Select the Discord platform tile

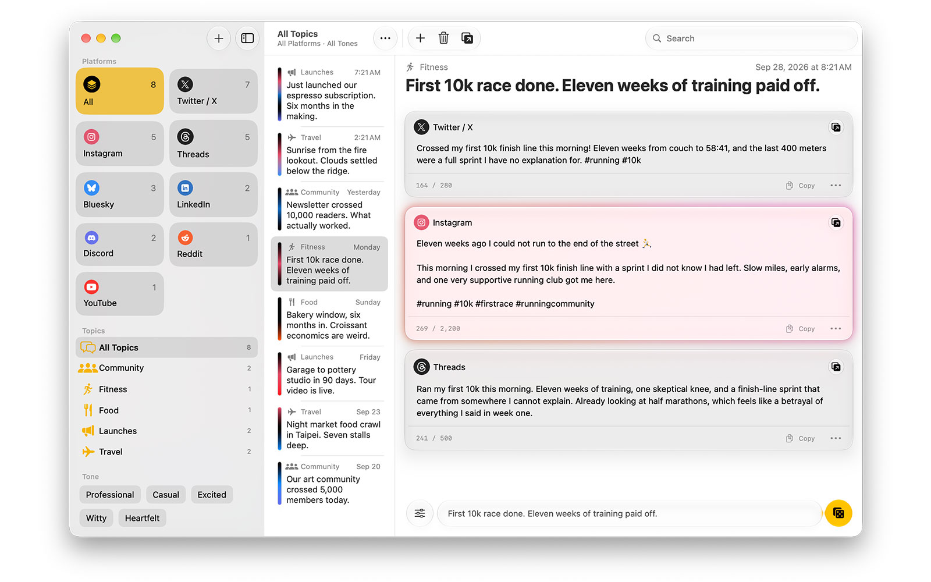click(x=120, y=244)
